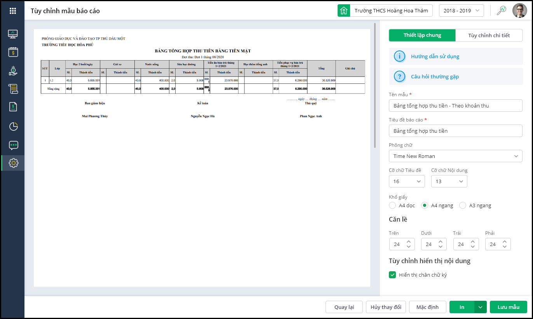Open the Phông chữ font dropdown
The width and height of the screenshot is (533, 319).
[x=455, y=156]
